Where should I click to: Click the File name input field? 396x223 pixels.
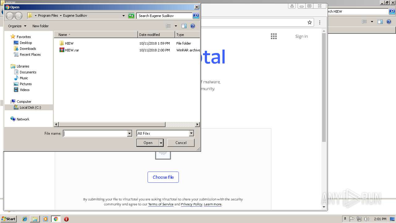[x=95, y=133]
